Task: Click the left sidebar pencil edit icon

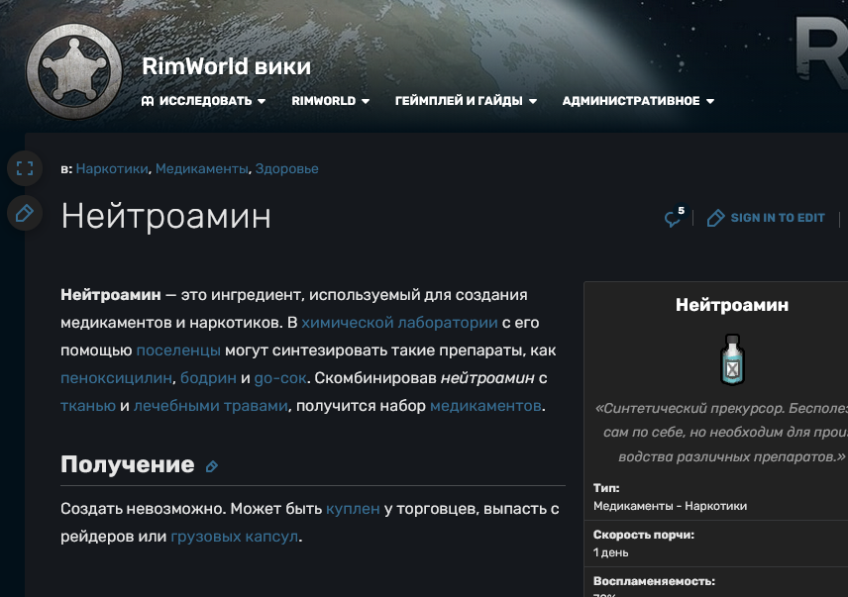Action: click(25, 213)
